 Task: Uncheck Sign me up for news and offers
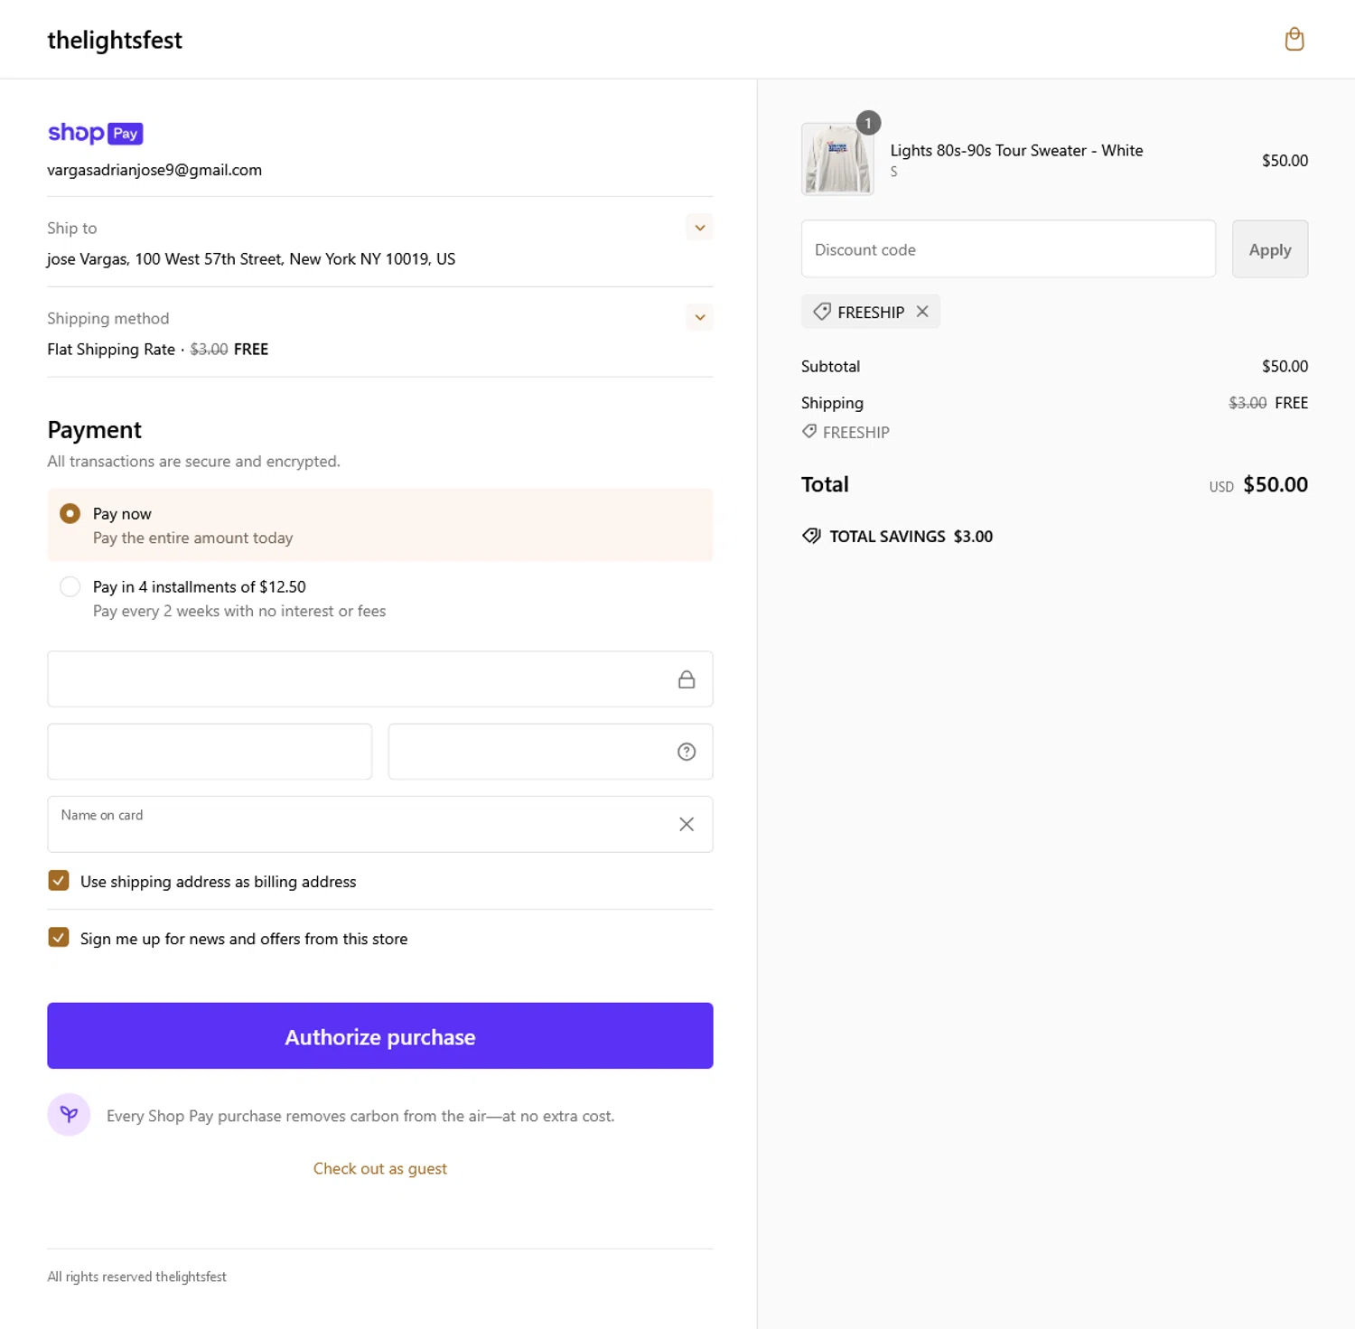[x=59, y=938]
